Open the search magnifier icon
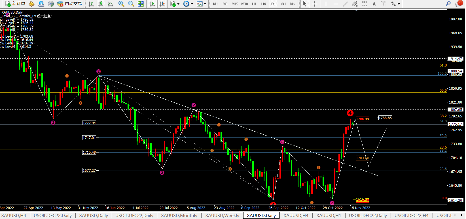This screenshot has height=219, width=466. [x=448, y=4]
